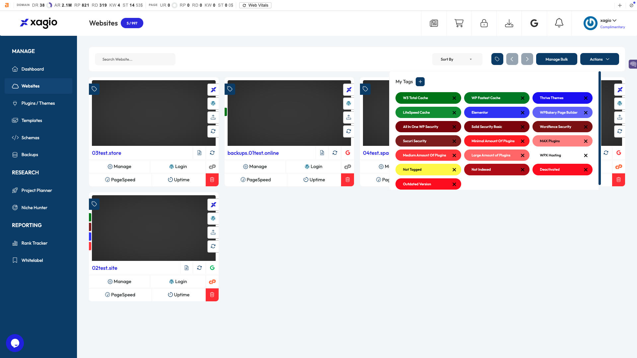The height and width of the screenshot is (358, 637).
Task: Open the Sort By dropdown
Action: (457, 59)
